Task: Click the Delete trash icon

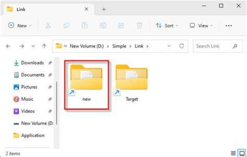Action: point(139,25)
